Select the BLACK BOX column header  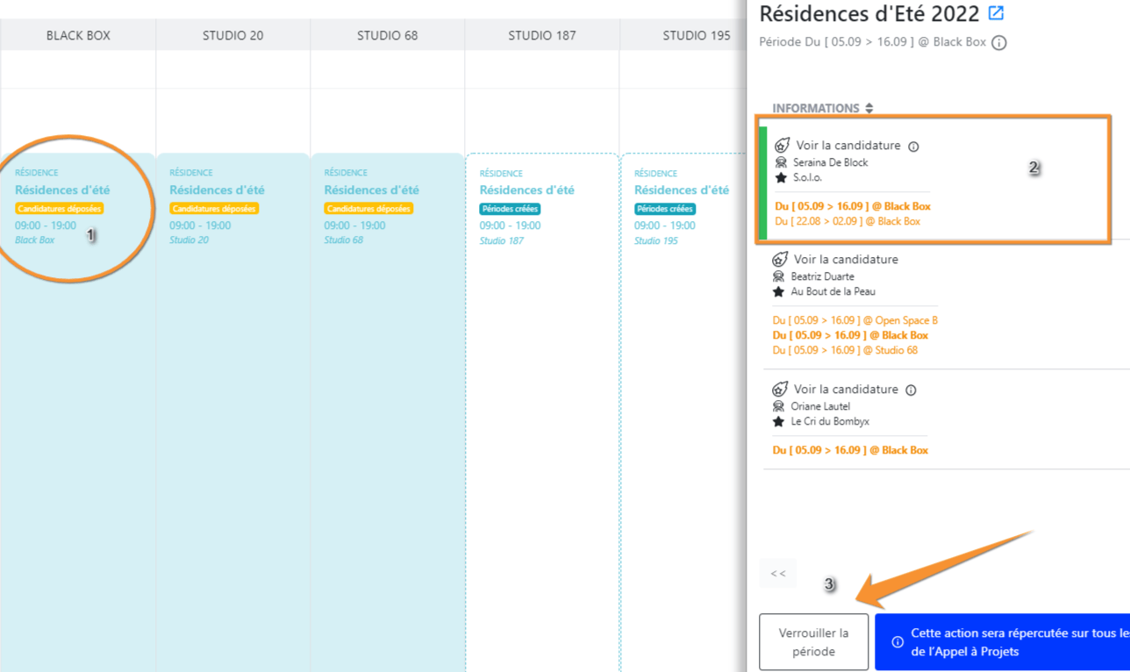78,35
